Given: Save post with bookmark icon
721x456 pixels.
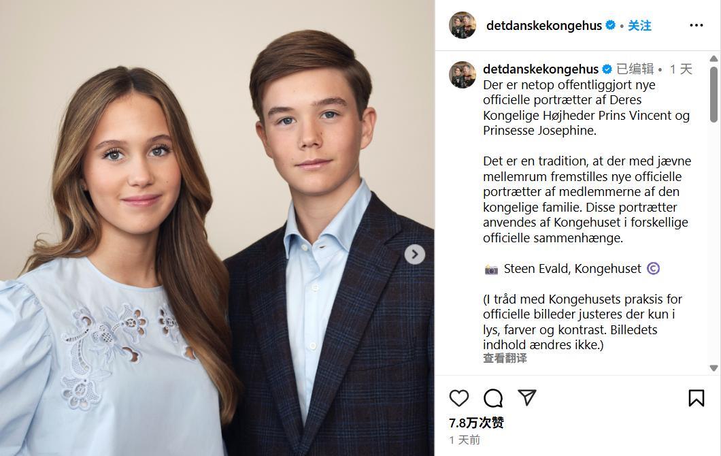Looking at the screenshot, I should click(x=696, y=398).
